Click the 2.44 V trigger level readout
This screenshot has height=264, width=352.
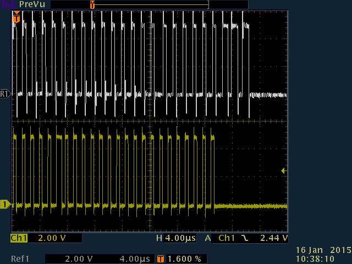pyautogui.click(x=274, y=238)
